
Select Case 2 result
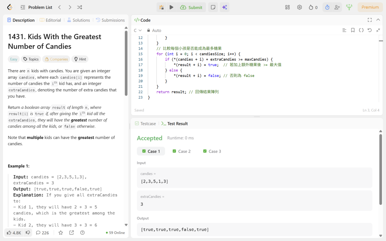(181, 151)
